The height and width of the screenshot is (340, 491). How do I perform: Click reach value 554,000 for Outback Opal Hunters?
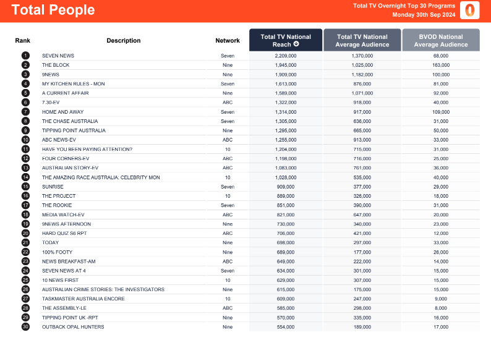tap(286, 327)
